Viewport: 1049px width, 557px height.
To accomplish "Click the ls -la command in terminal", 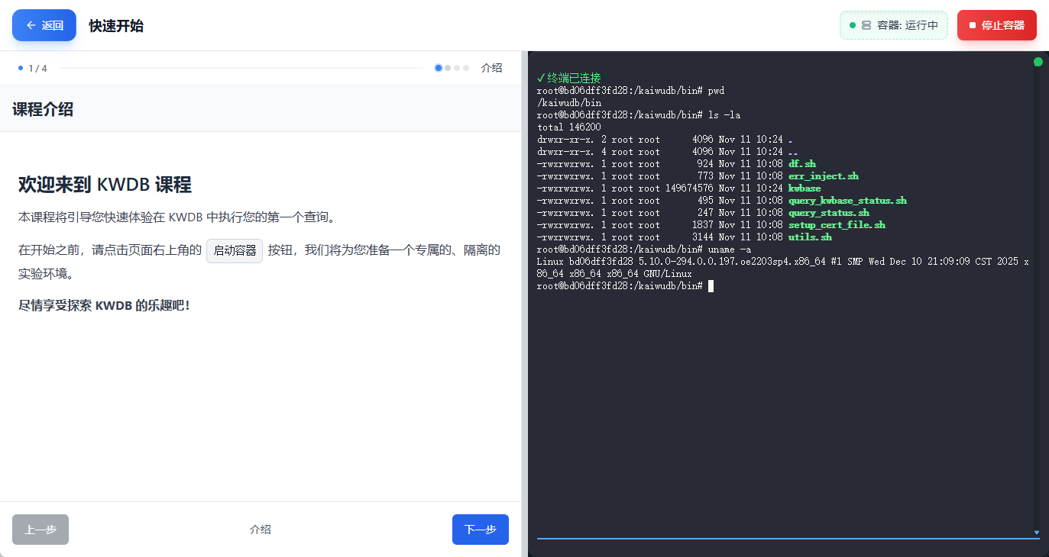I will (x=724, y=115).
